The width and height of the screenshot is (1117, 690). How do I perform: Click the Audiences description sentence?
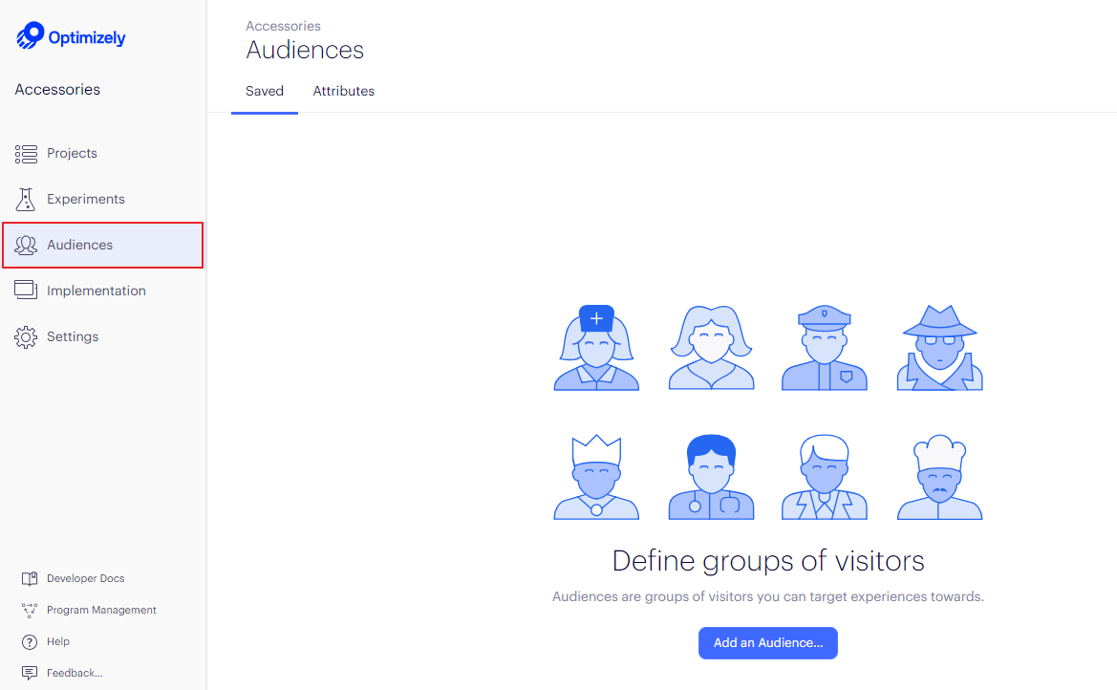click(x=768, y=596)
